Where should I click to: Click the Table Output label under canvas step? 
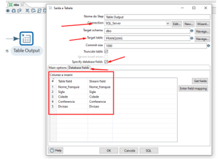[27, 51]
